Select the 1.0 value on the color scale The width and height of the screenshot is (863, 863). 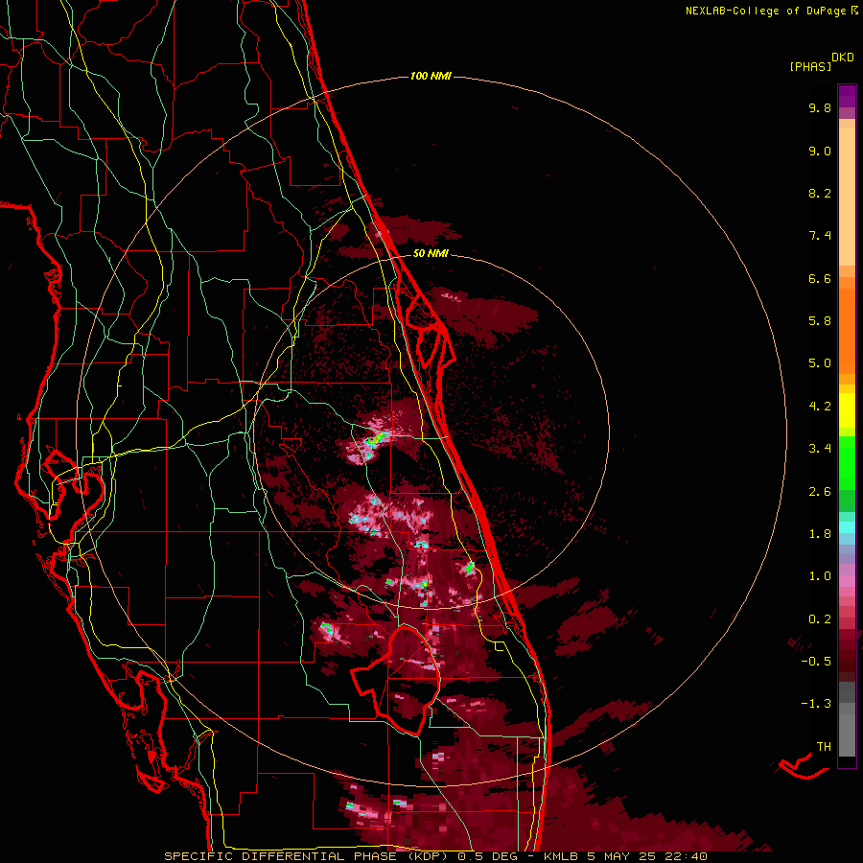[820, 576]
